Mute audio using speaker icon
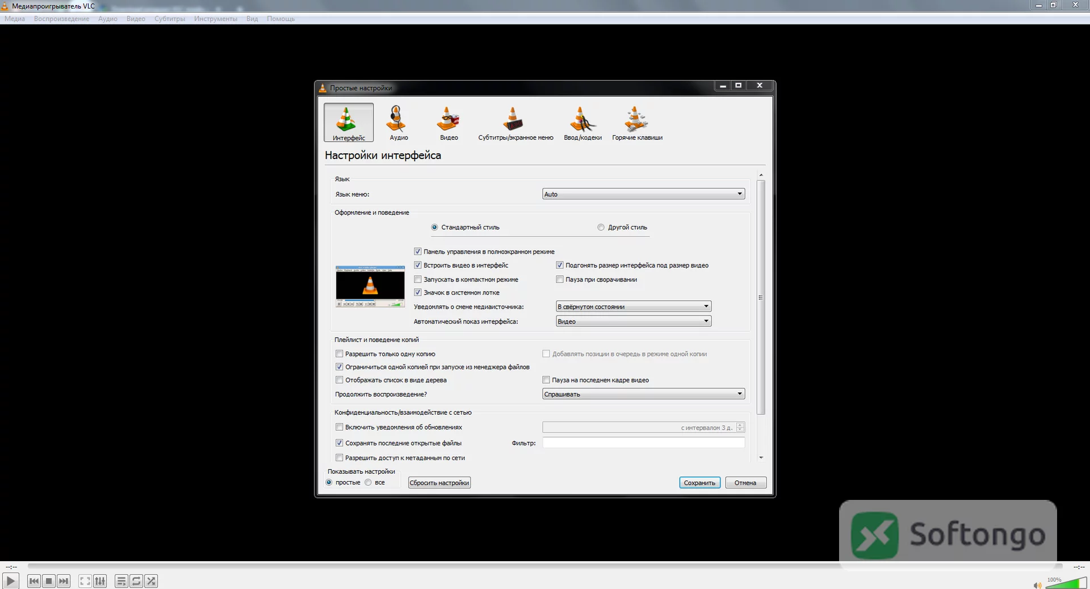This screenshot has height=589, width=1090. (1037, 585)
